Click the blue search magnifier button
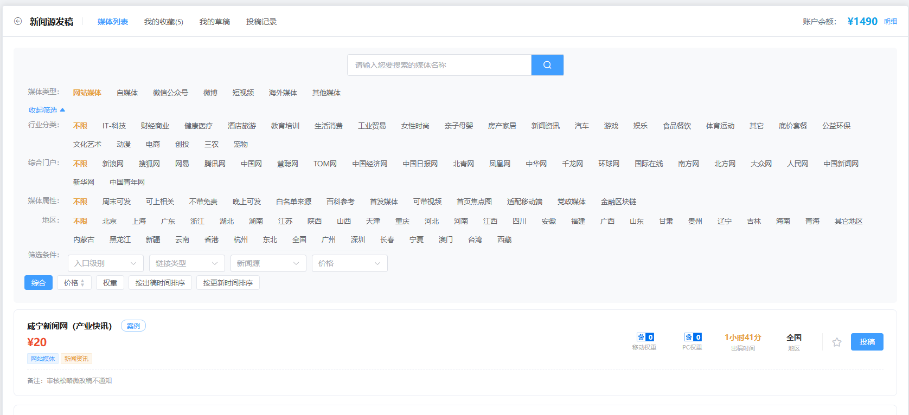This screenshot has width=909, height=415. pos(547,65)
